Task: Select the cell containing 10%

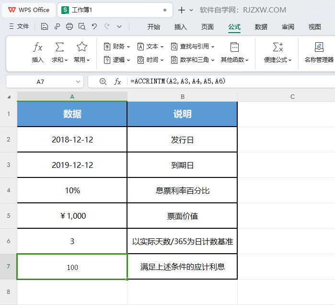Action: [x=72, y=190]
